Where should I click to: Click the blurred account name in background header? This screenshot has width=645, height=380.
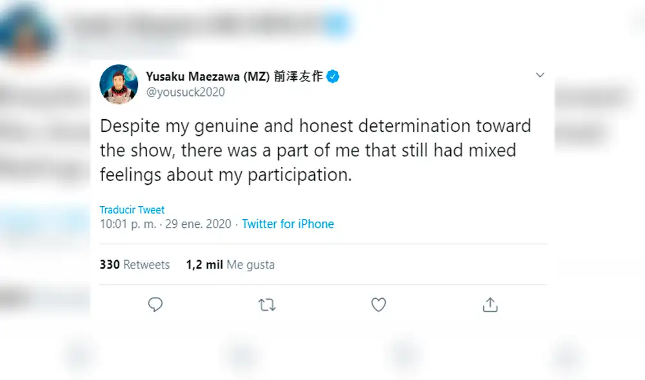pyautogui.click(x=193, y=24)
